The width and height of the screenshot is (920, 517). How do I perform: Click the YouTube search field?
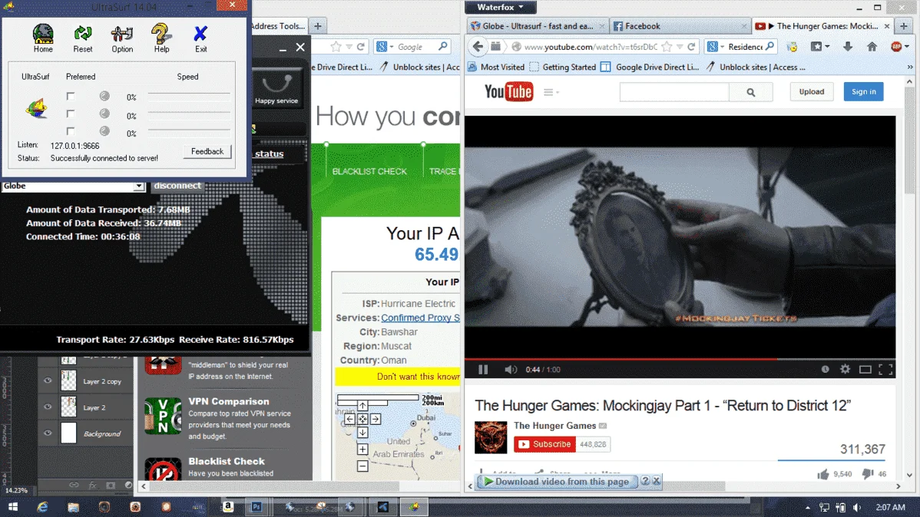point(674,92)
